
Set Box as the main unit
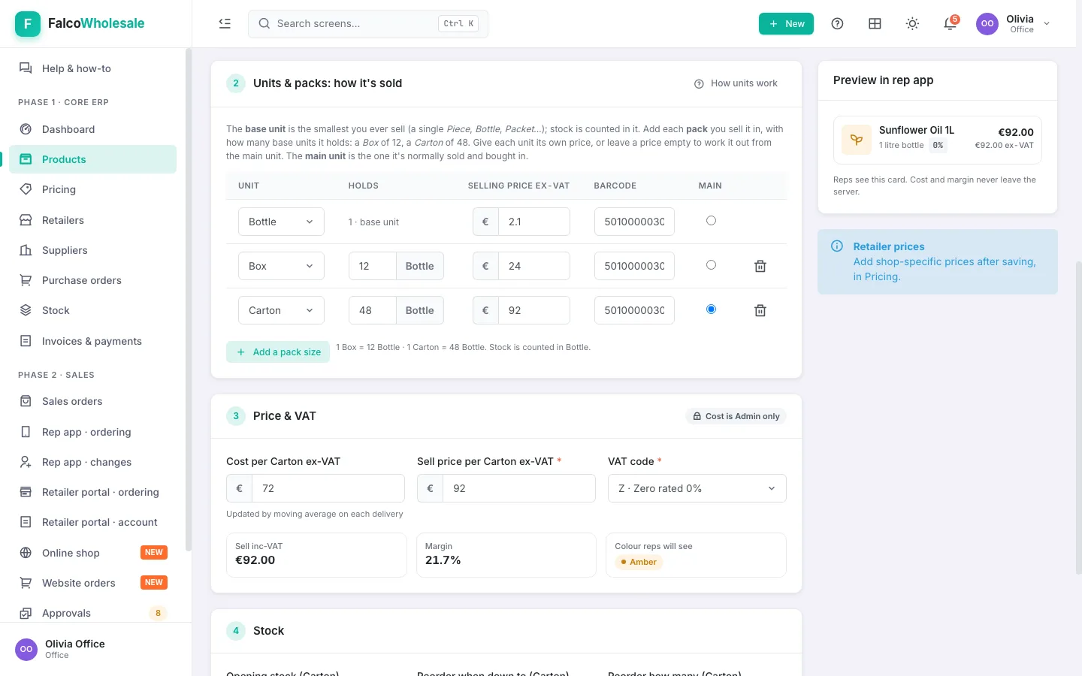tap(711, 265)
